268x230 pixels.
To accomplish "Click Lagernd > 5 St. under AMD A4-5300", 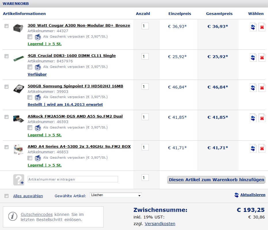I will pyautogui.click(x=45, y=165).
